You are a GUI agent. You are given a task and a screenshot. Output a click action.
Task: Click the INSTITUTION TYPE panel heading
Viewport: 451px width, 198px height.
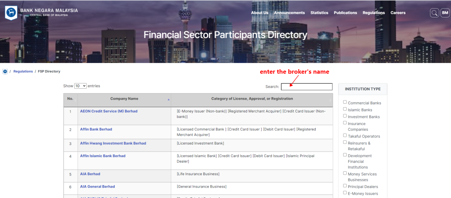(363, 89)
